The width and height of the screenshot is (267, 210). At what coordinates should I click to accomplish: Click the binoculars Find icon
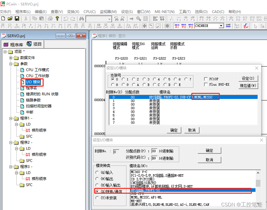point(81,18)
